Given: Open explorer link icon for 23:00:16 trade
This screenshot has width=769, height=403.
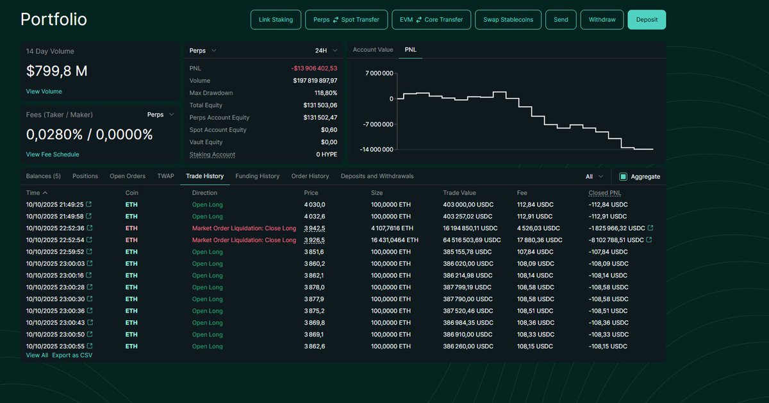Looking at the screenshot, I should coord(89,276).
